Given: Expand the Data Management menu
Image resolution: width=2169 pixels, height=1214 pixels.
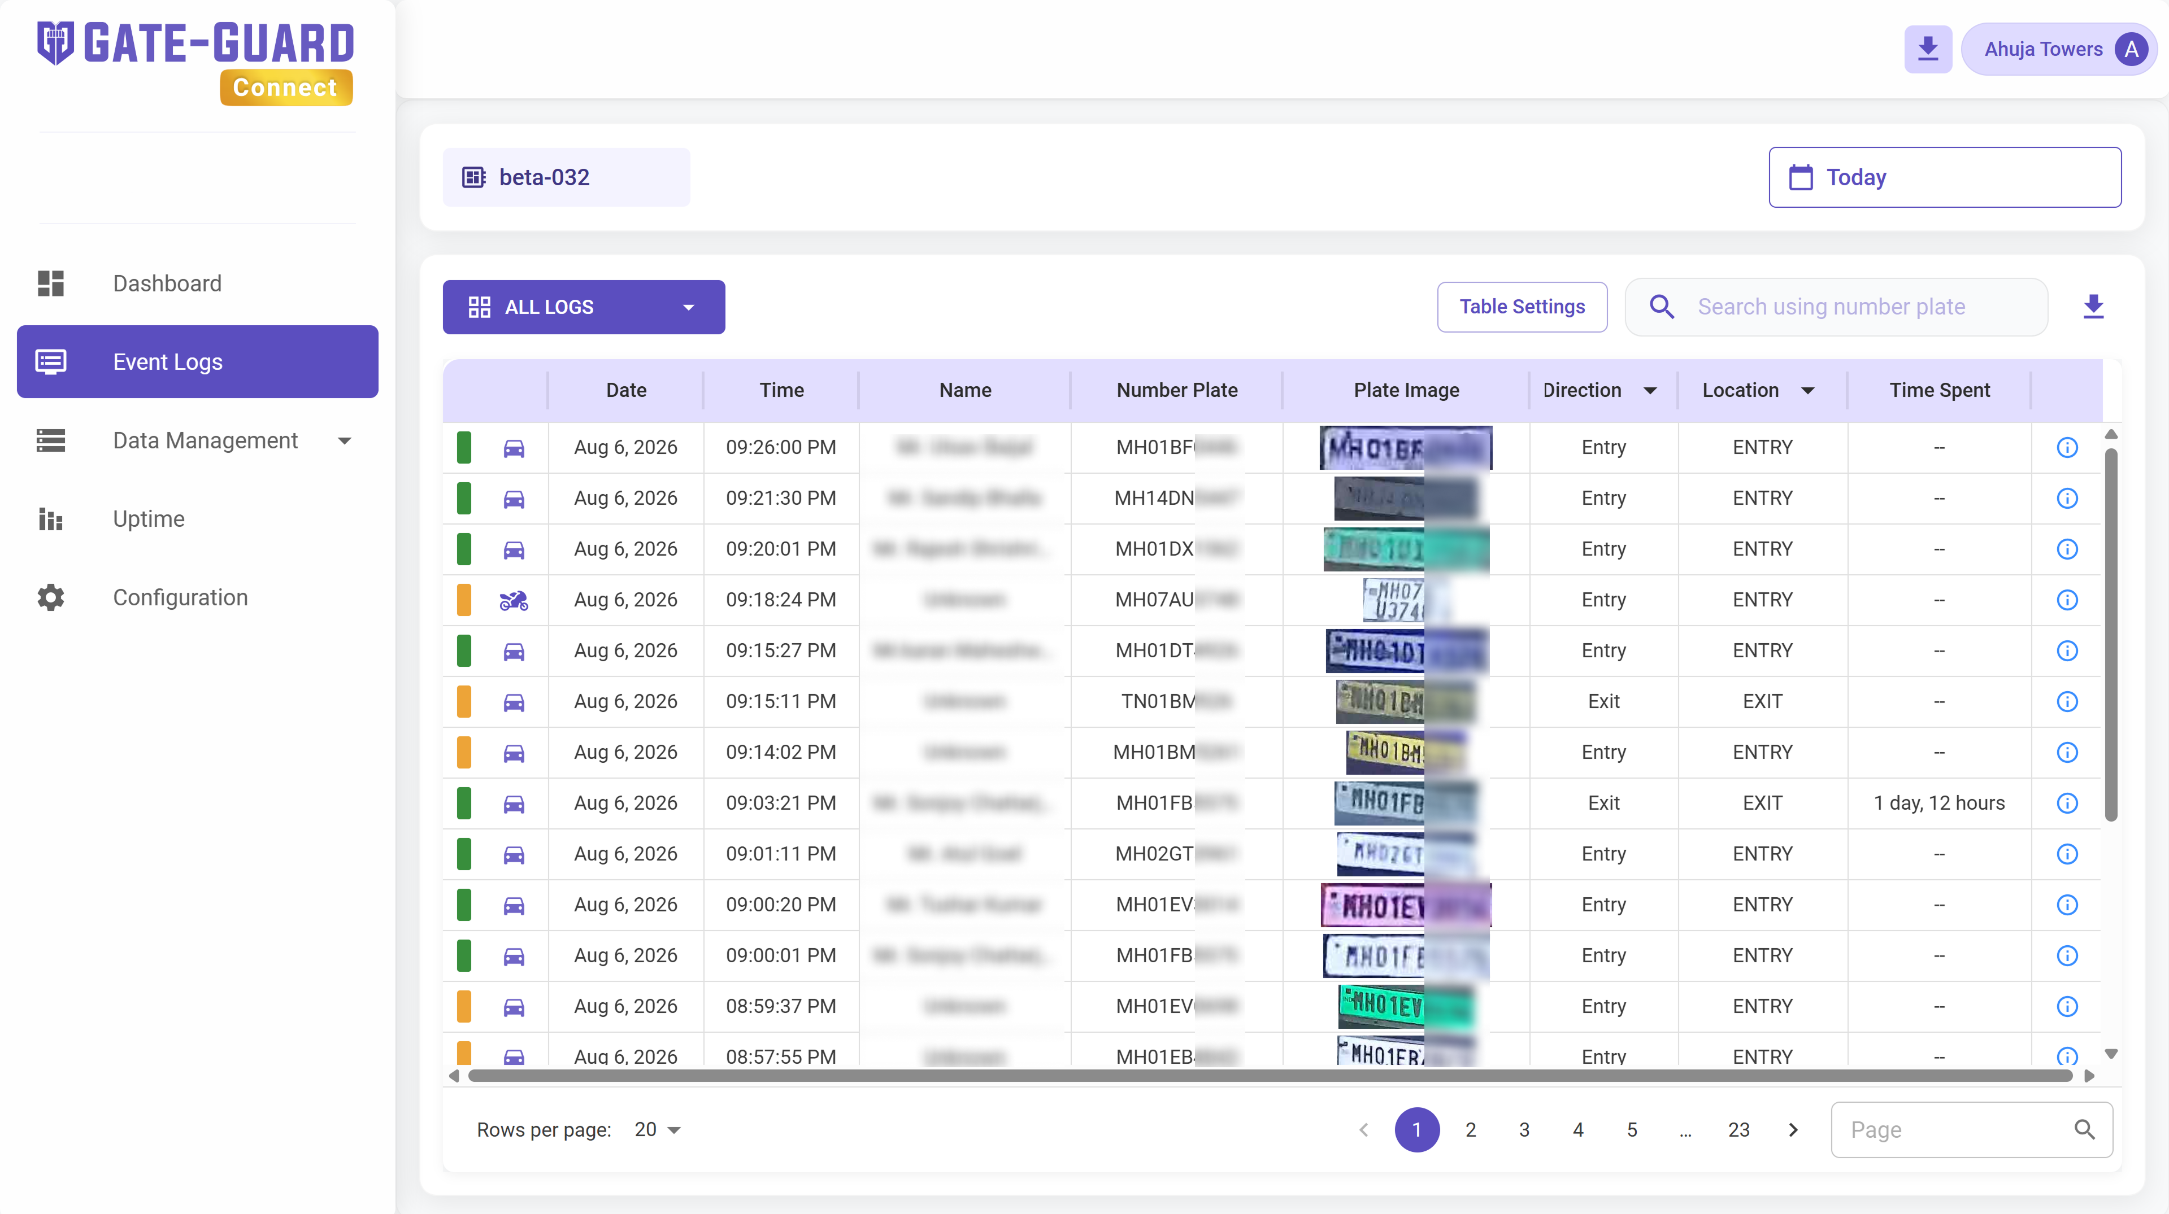Looking at the screenshot, I should 197,440.
